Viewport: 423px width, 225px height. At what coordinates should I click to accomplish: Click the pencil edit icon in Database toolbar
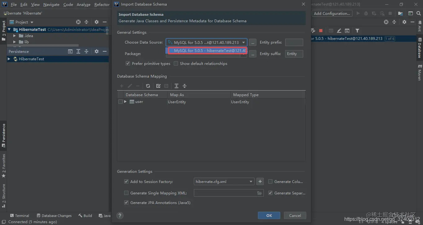coord(339,31)
